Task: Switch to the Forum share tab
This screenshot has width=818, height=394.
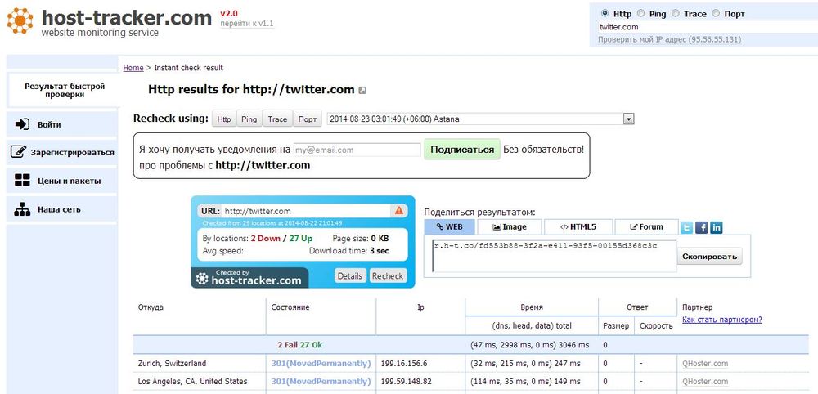Action: pyautogui.click(x=647, y=227)
